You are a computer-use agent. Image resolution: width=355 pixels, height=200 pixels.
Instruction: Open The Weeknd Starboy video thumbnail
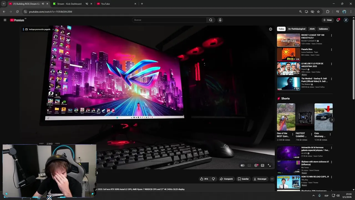point(288,84)
